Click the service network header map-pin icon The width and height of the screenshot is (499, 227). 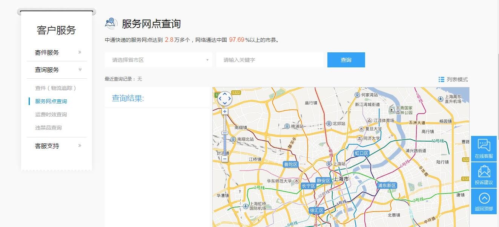point(110,23)
